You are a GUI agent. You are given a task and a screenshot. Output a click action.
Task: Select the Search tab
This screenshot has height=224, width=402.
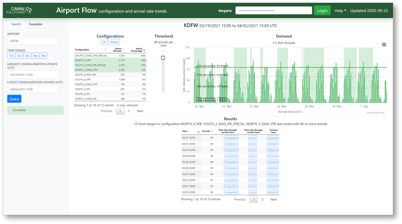pos(16,24)
